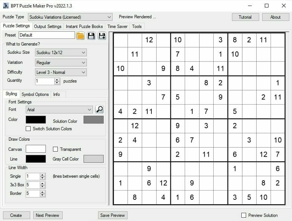Click the Sudoku puzzle preview grid
The width and height of the screenshot is (292, 221).
[x=199, y=119]
